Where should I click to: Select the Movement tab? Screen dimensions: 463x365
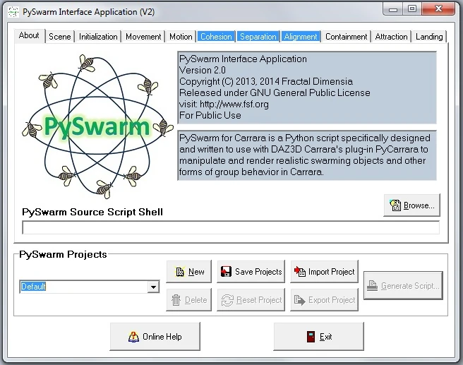(143, 37)
